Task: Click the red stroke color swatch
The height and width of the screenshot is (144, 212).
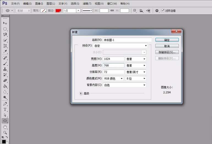Action: click(58, 11)
